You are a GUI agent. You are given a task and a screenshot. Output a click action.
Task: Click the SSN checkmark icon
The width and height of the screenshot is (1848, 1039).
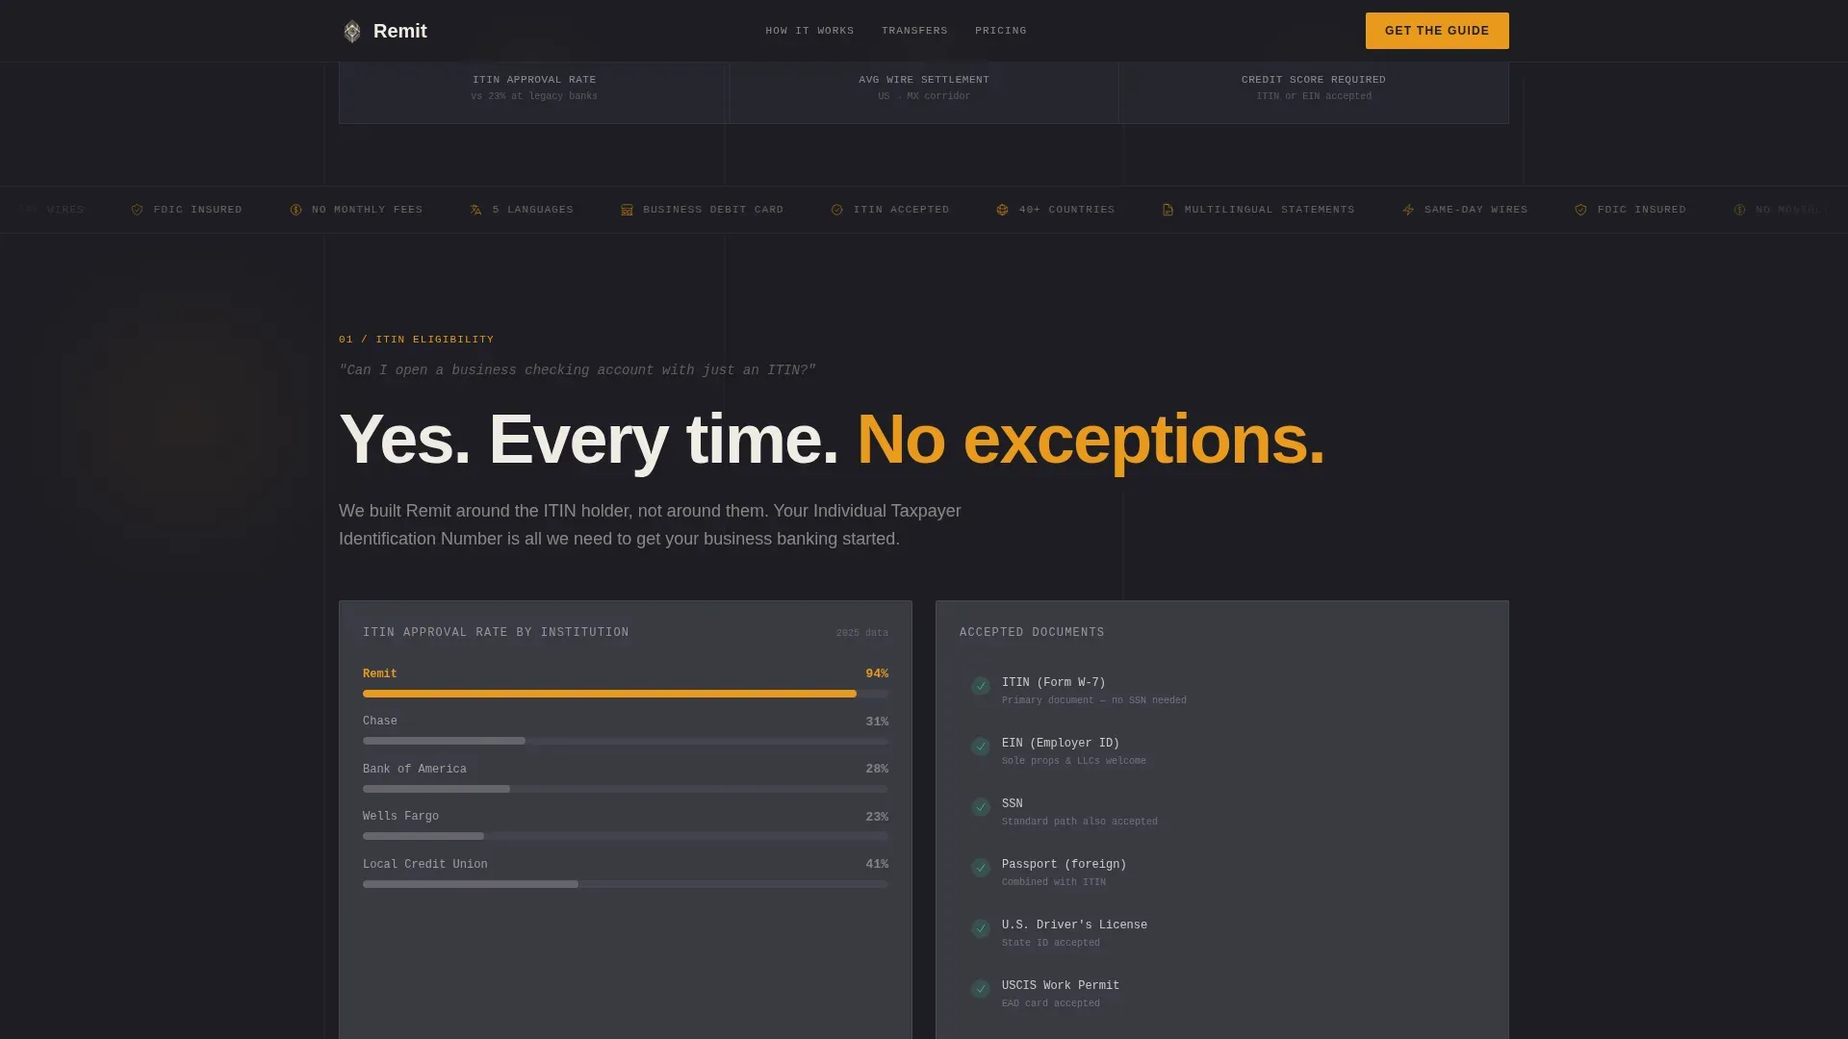[981, 807]
